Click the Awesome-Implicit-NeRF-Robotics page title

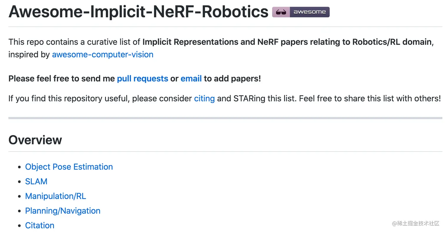pos(138,12)
